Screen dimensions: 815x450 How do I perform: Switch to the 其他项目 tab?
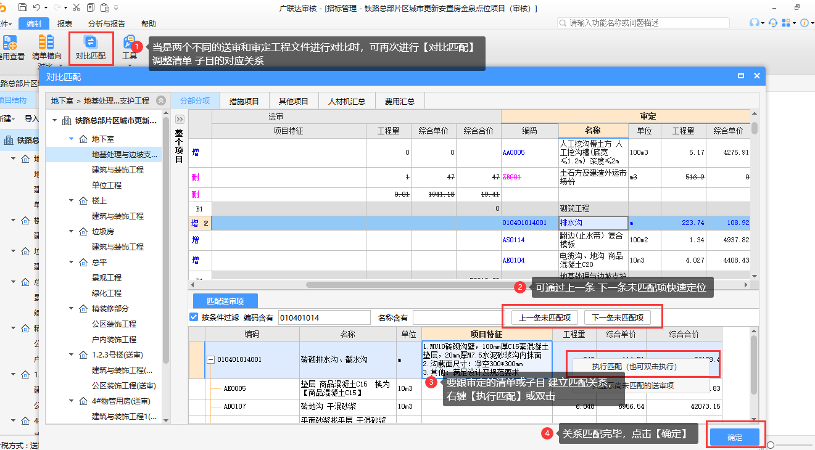tap(293, 101)
